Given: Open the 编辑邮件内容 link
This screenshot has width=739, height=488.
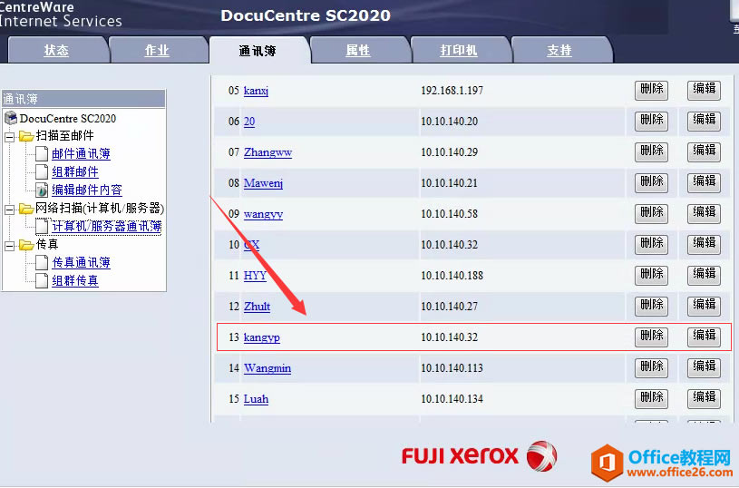Looking at the screenshot, I should point(87,190).
